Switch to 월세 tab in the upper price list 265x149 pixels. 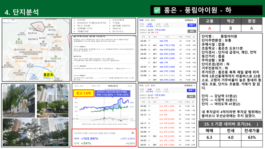tap(153, 20)
